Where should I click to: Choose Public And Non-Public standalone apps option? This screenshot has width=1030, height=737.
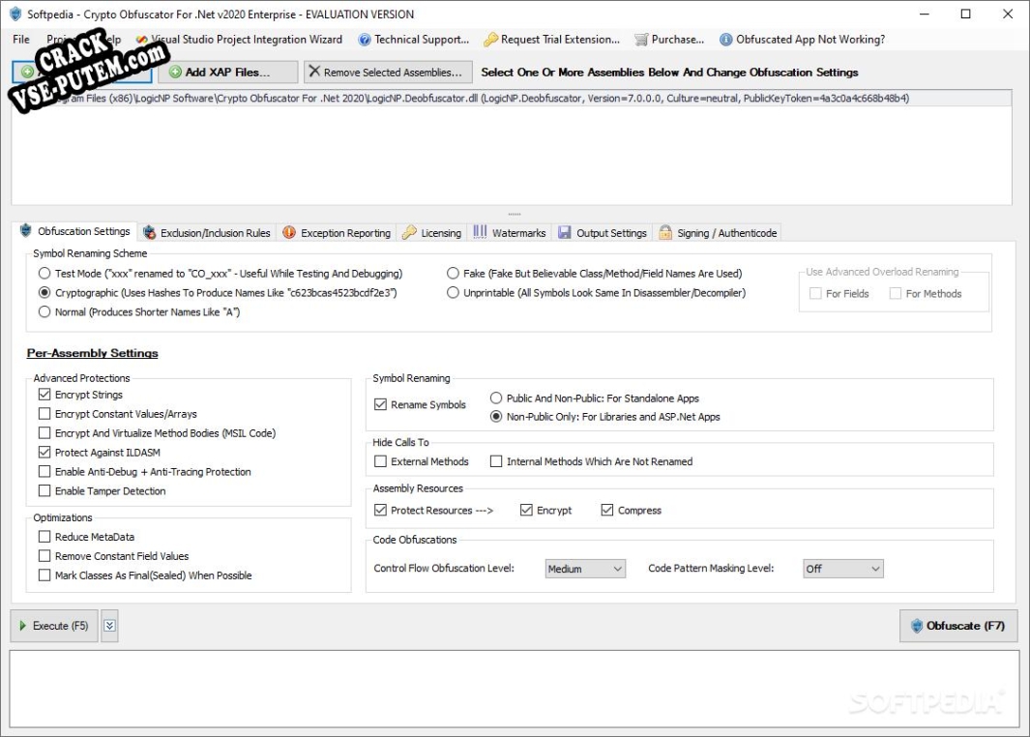click(496, 398)
